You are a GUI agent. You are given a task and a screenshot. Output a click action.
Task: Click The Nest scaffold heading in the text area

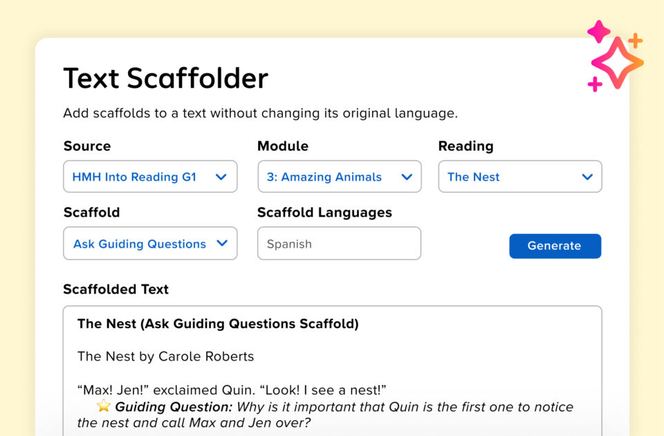[219, 323]
